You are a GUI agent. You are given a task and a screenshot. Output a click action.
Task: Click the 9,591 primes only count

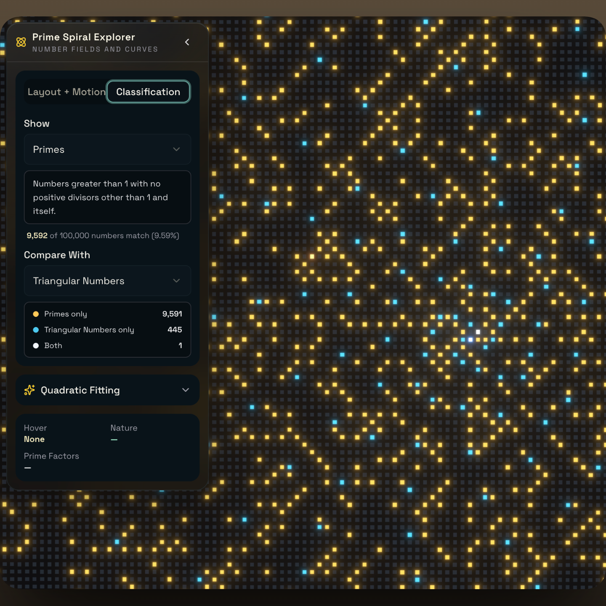tap(172, 314)
